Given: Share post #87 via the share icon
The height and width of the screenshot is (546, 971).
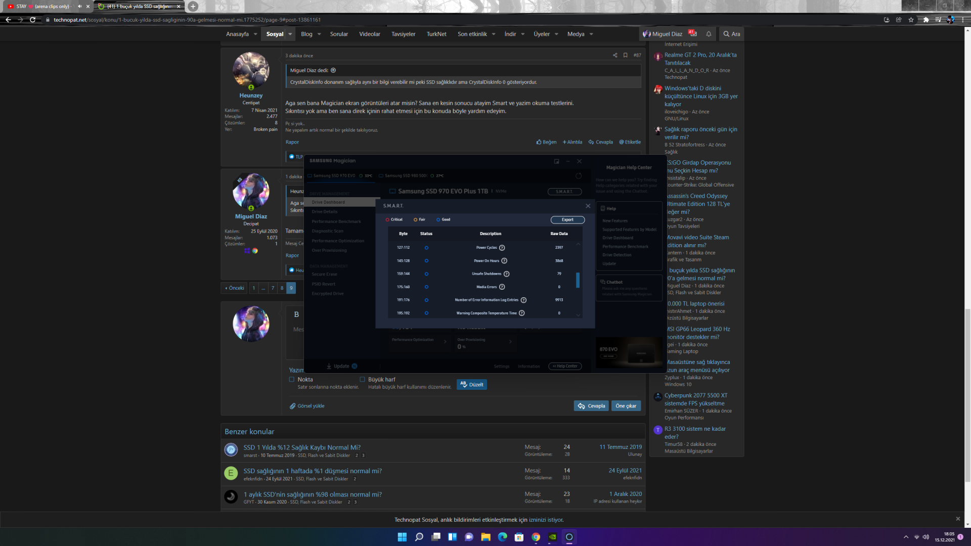Looking at the screenshot, I should click(615, 56).
